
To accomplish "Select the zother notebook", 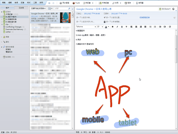I will (8, 32).
